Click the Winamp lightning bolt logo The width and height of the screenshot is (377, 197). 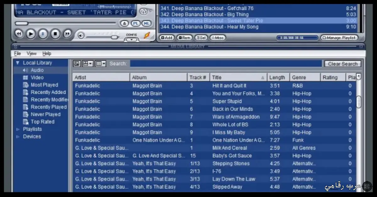(147, 35)
